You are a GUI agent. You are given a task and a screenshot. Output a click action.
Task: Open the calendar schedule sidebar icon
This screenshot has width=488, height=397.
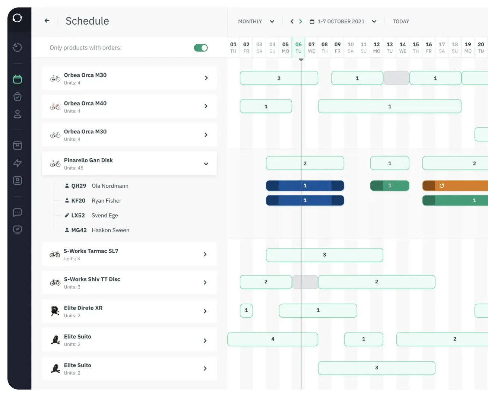point(18,79)
